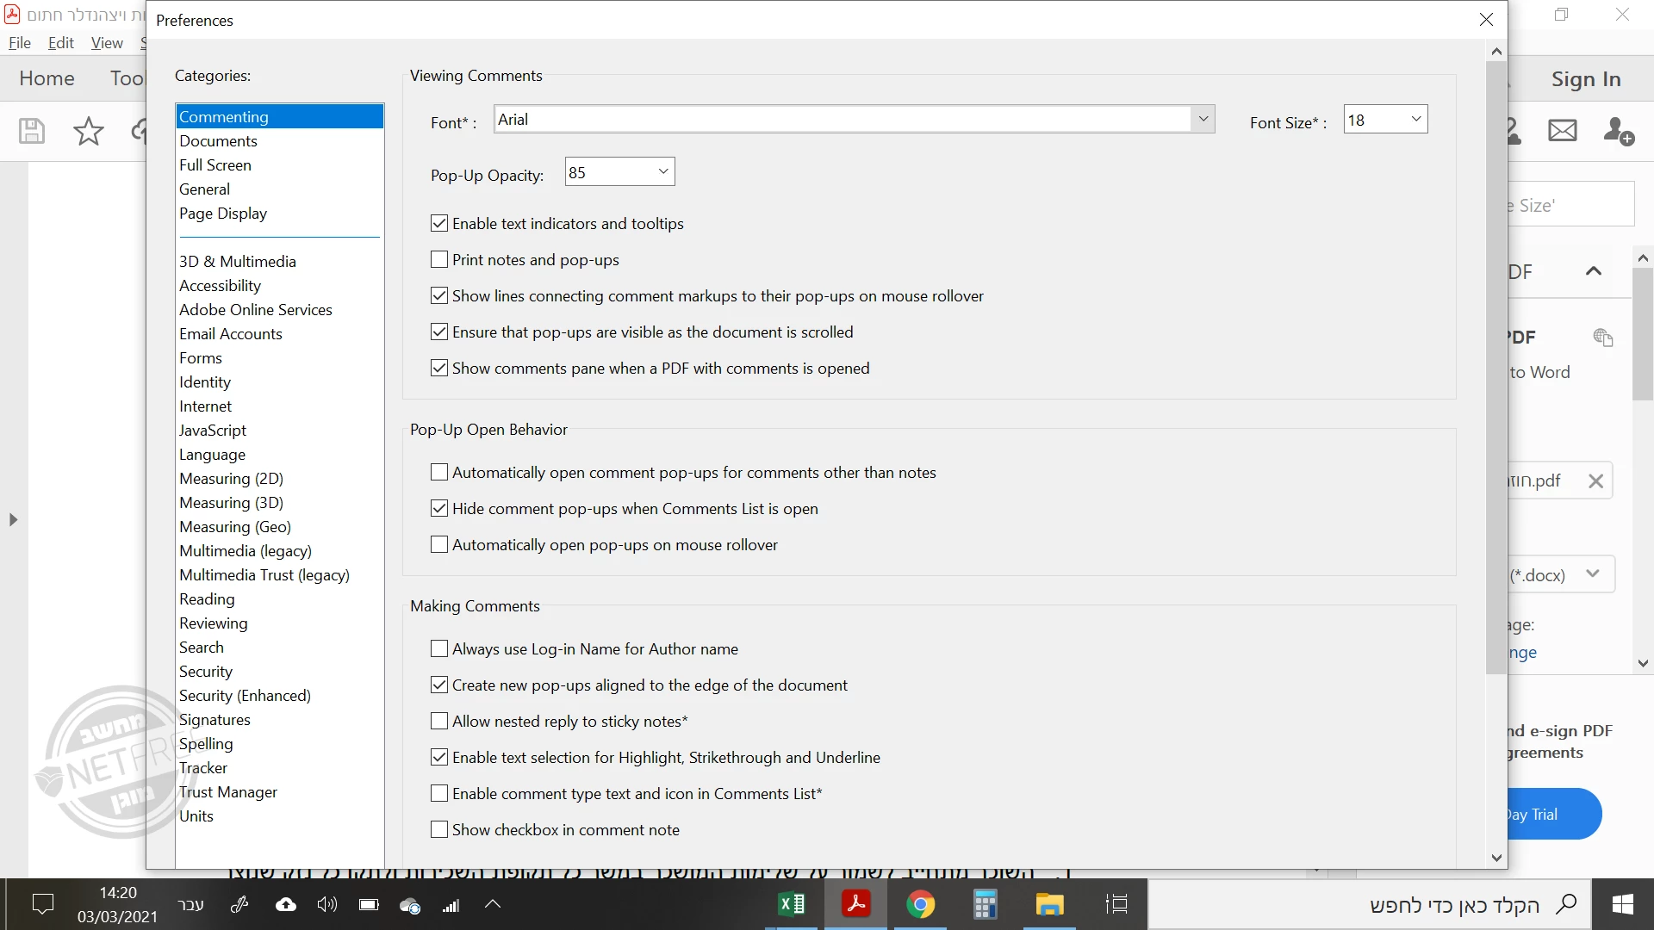The image size is (1654, 930).
Task: Open File Explorer from taskbar
Action: tap(1049, 904)
